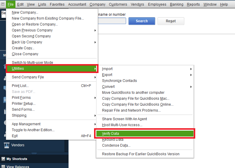Open the Banking menu
The width and height of the screenshot is (235, 168).
coord(177,4)
